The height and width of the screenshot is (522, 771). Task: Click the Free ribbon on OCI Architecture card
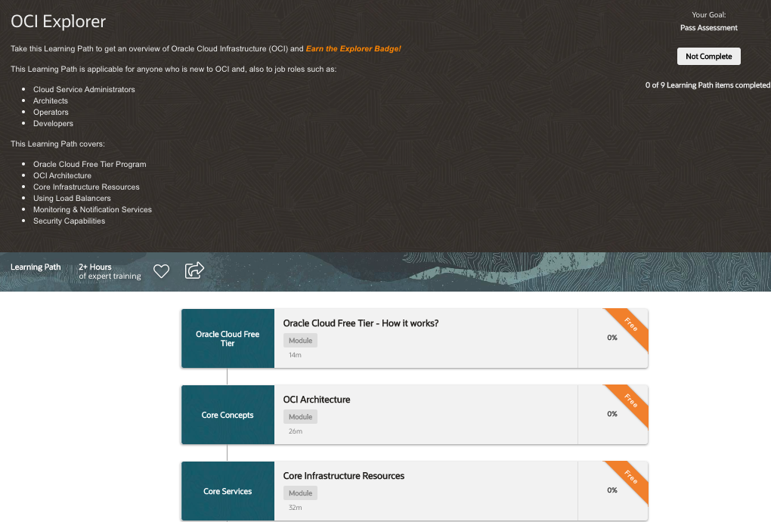631,401
